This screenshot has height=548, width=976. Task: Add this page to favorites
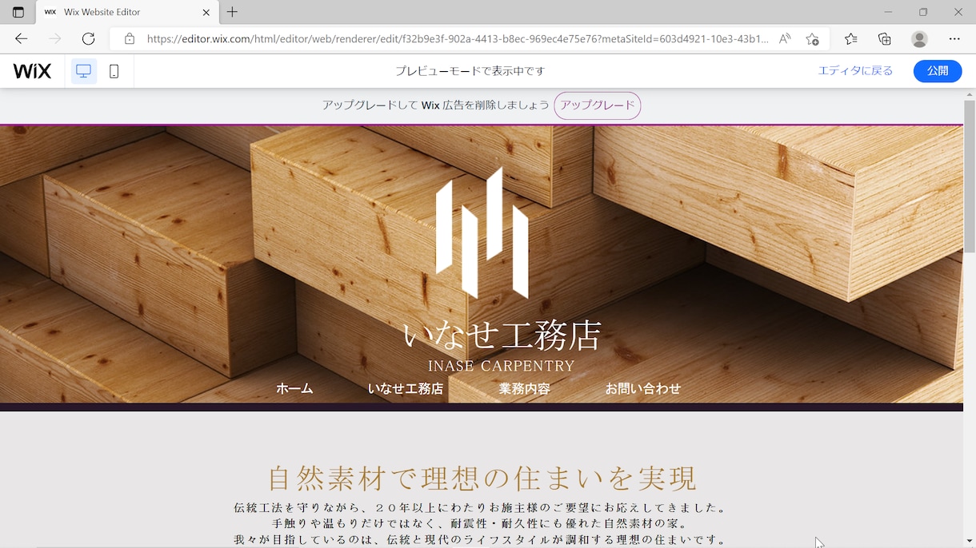812,38
